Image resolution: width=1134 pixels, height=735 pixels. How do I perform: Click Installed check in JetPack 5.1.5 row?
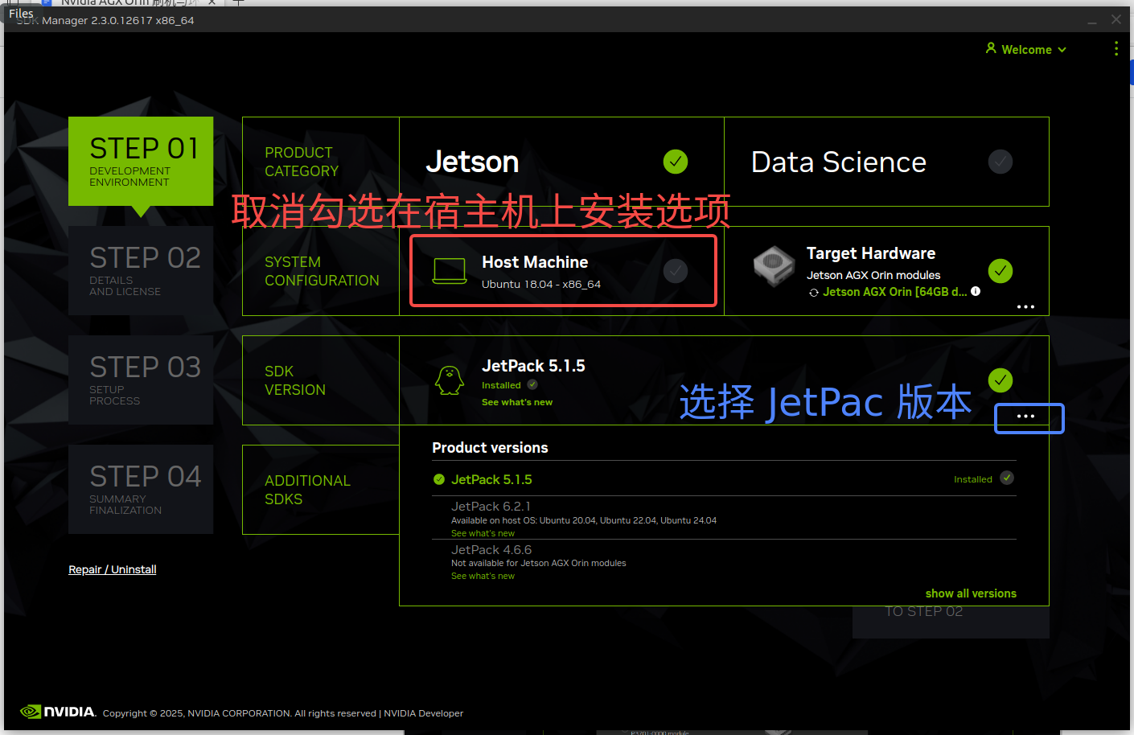click(1007, 478)
